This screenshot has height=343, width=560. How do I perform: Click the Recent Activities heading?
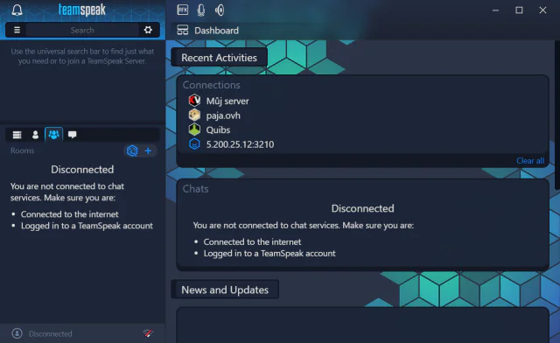(219, 58)
